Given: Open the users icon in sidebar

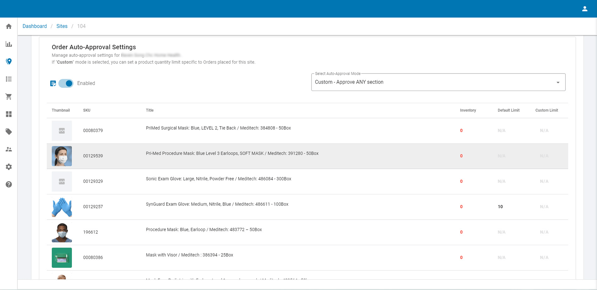Looking at the screenshot, I should [9, 149].
